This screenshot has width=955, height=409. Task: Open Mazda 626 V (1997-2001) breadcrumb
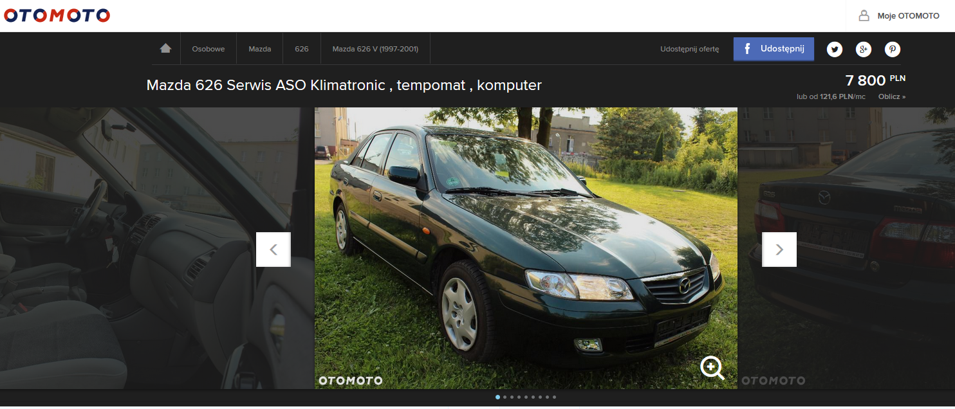point(375,49)
